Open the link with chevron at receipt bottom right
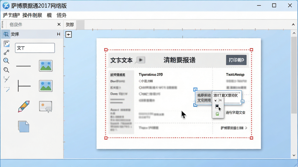Screen dimensions: 298x167 [234, 128]
